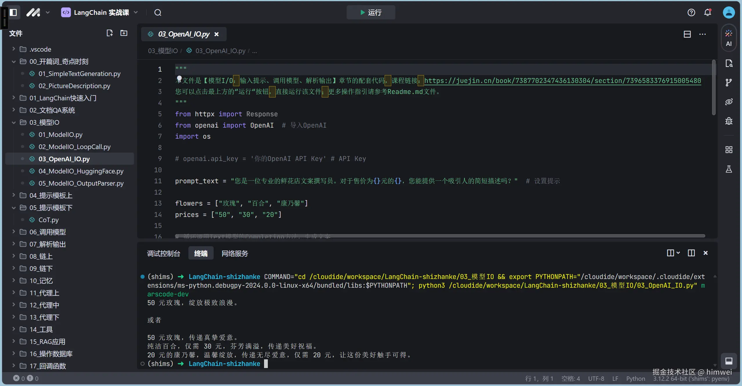Click the new file icon in file panel

click(x=109, y=33)
